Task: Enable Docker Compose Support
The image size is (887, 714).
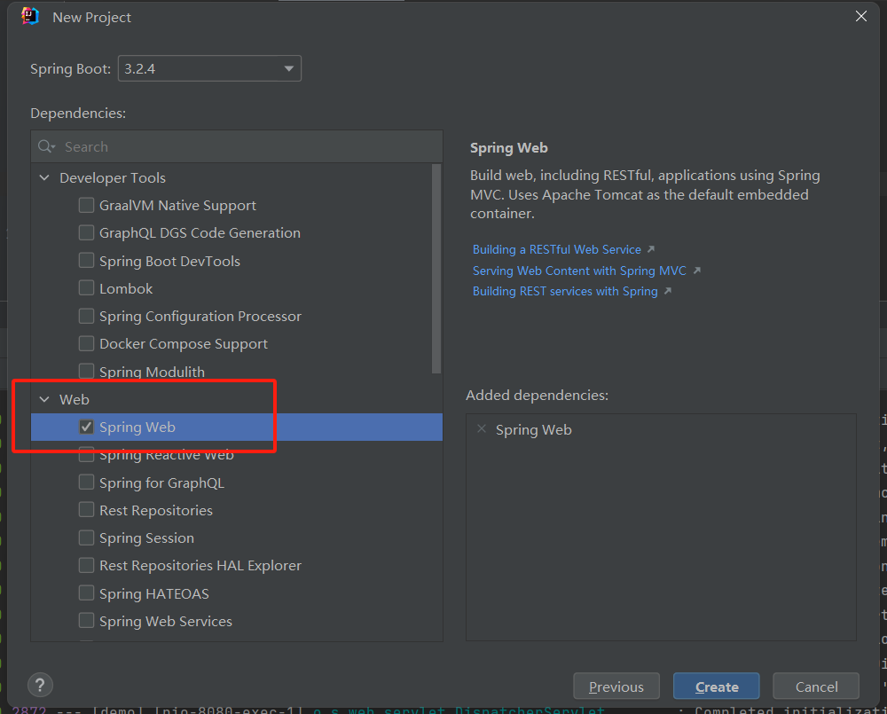Action: (86, 343)
